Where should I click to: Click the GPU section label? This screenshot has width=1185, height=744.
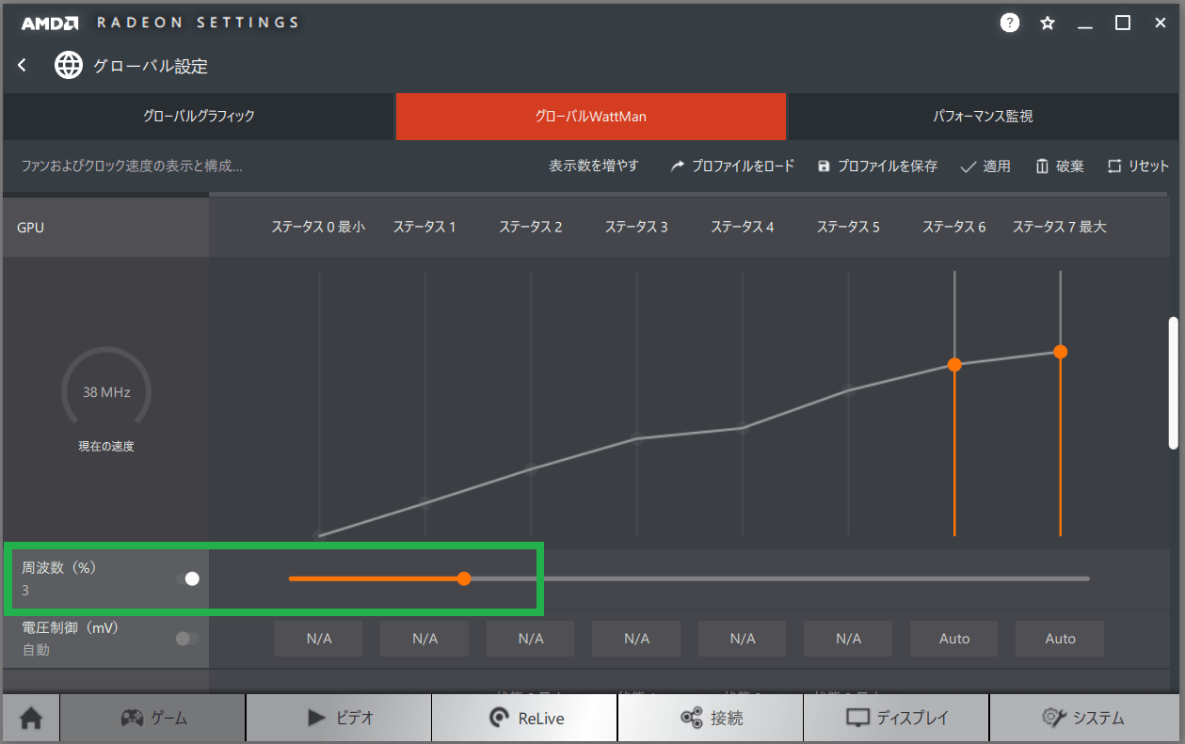[x=30, y=228]
